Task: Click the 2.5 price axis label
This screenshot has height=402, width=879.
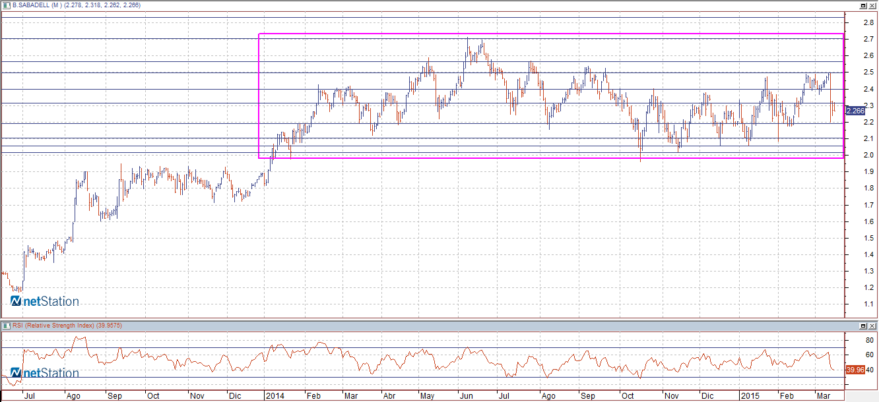Action: pyautogui.click(x=868, y=72)
